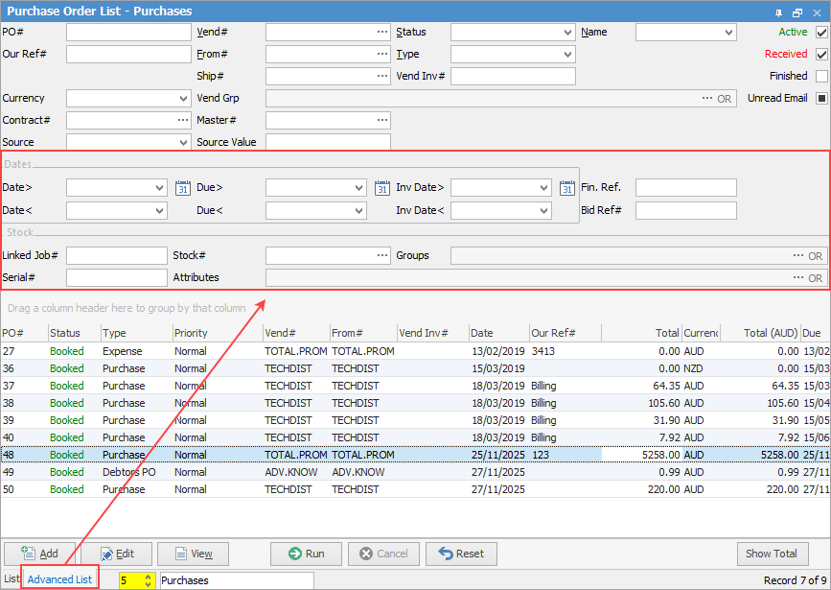Click the Edit button
Viewport: 831px width, 590px height.
tap(117, 554)
